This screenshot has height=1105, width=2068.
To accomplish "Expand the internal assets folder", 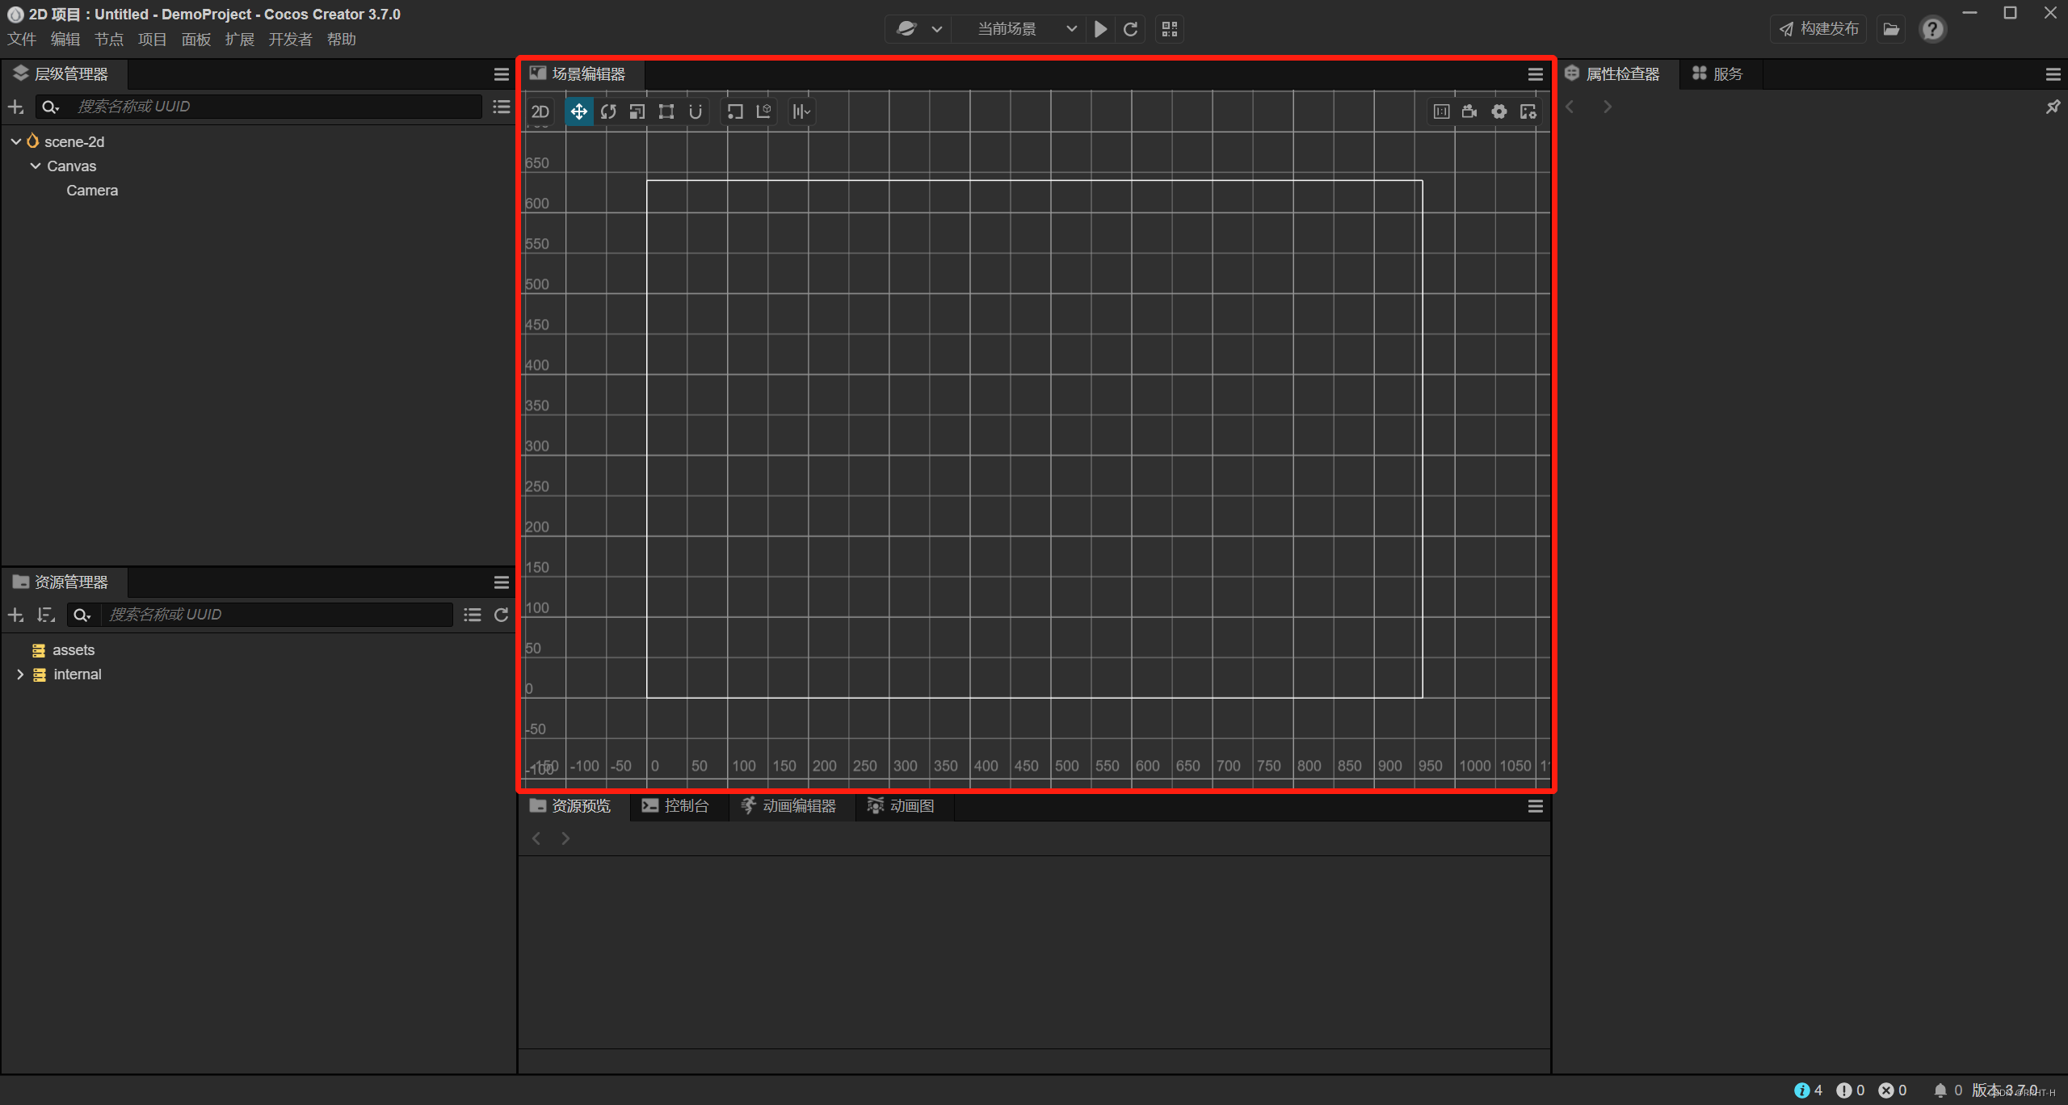I will click(x=20, y=674).
